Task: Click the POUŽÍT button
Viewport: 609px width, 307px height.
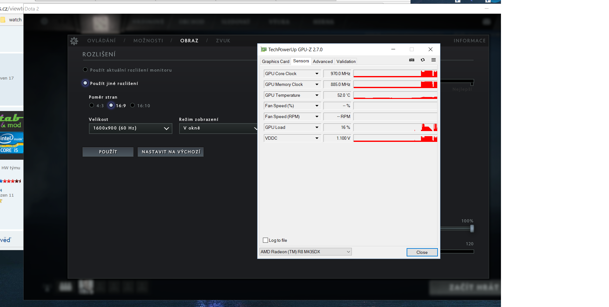Action: (108, 152)
